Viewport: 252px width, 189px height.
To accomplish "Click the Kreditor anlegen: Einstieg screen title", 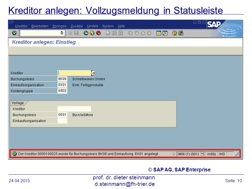I will [x=44, y=42].
